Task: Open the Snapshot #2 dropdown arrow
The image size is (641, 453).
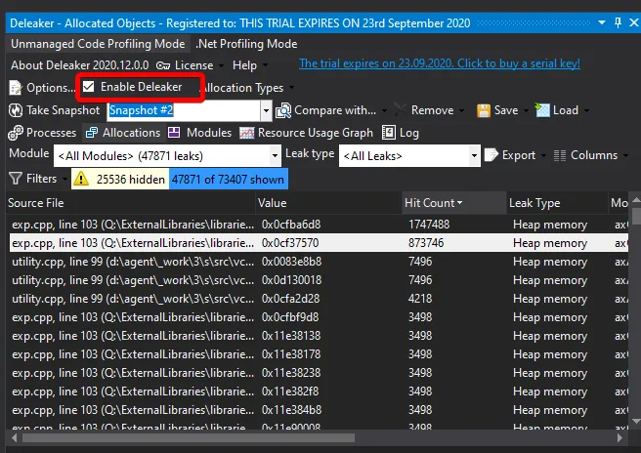Action: tap(266, 110)
